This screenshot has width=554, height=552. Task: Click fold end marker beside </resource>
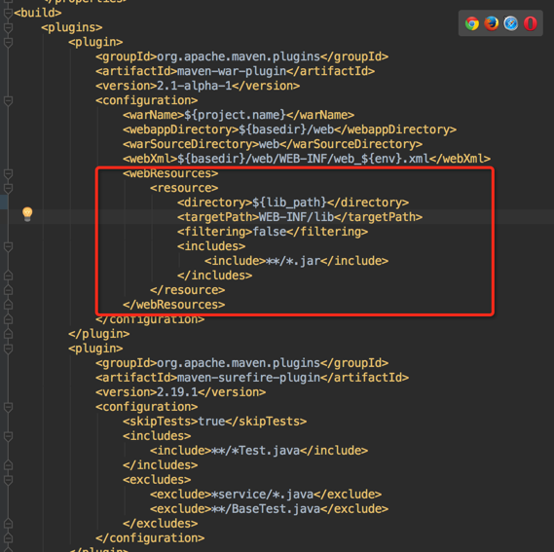coord(8,290)
